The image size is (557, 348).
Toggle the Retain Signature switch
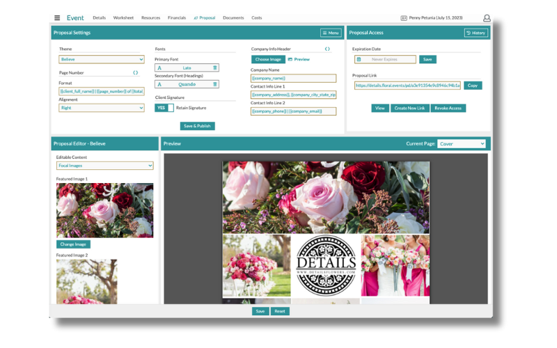coord(165,108)
